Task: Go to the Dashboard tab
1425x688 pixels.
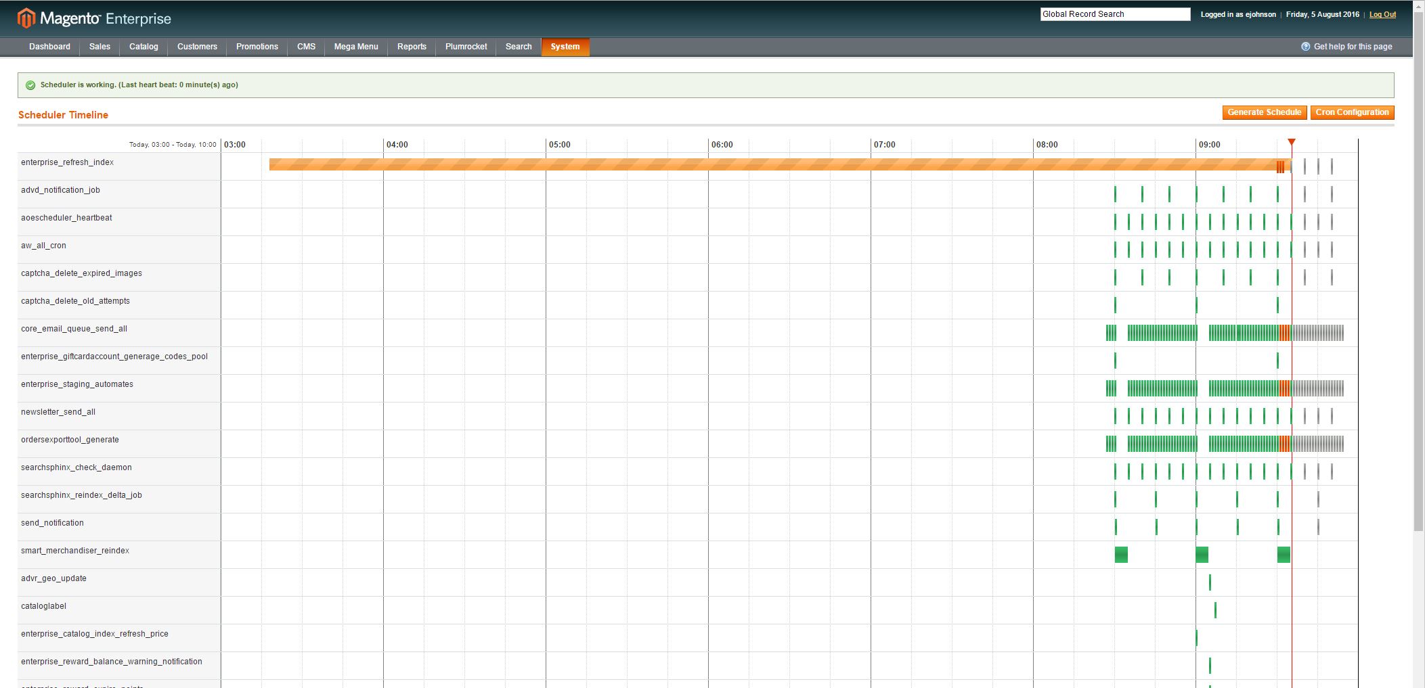Action: 49,47
